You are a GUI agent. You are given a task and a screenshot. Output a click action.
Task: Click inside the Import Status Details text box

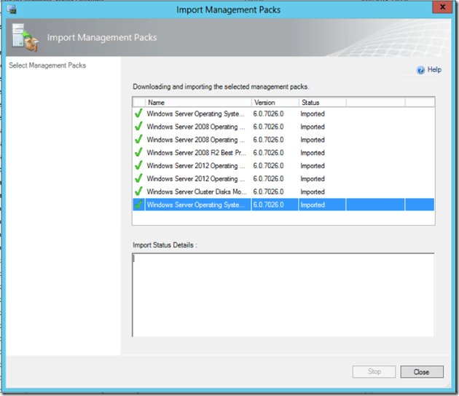tap(283, 295)
